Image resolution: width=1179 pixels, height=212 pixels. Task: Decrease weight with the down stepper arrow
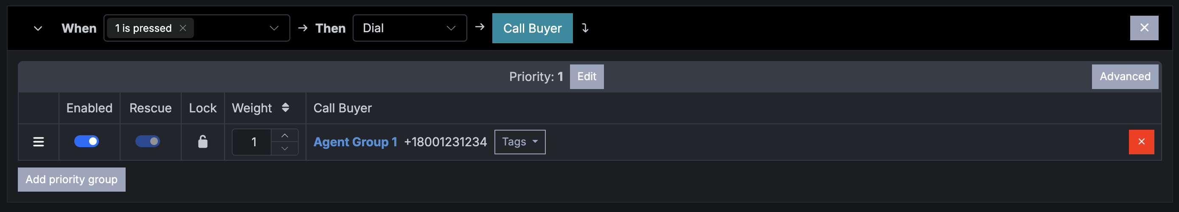[285, 148]
